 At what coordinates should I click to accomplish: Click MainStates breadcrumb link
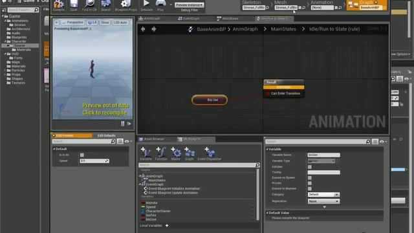[283, 29]
